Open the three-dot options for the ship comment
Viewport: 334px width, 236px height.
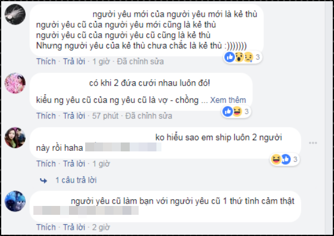313,142
